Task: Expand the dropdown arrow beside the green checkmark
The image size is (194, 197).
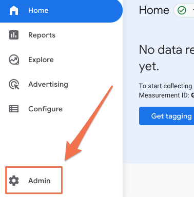Action: coord(193,10)
